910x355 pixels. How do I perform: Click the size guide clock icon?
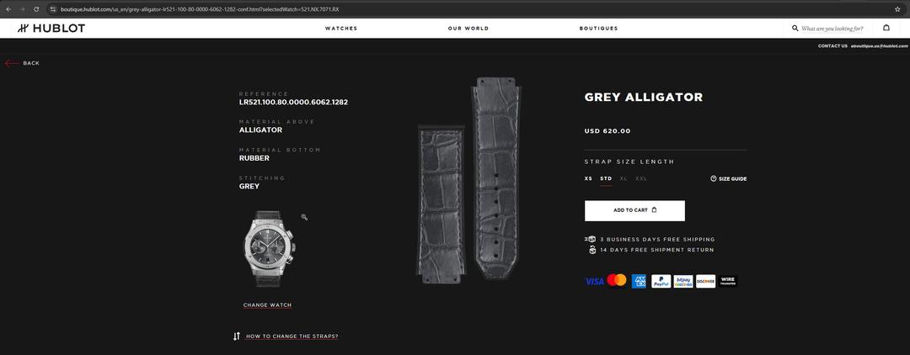pyautogui.click(x=714, y=178)
